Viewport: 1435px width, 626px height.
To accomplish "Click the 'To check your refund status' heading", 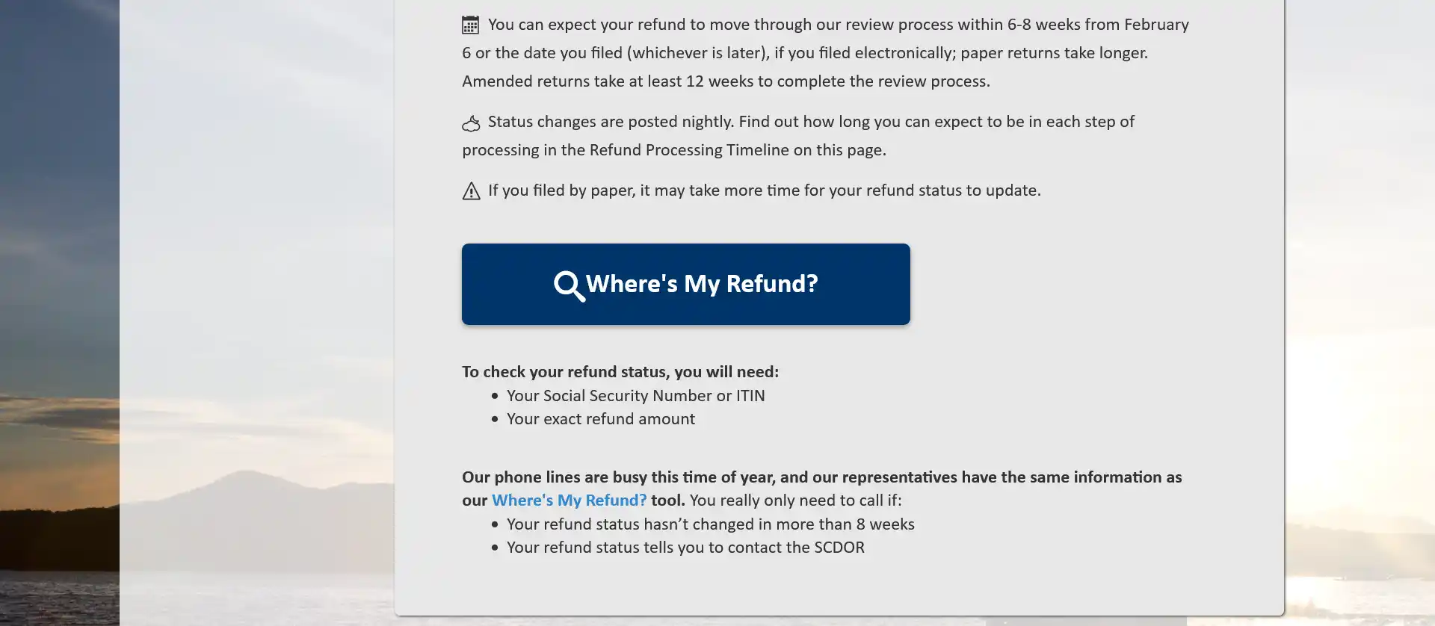I will tap(620, 372).
